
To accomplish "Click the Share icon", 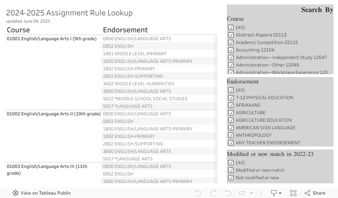I will point(315,193).
